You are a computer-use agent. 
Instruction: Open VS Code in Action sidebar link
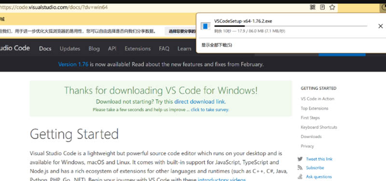pos(317,99)
